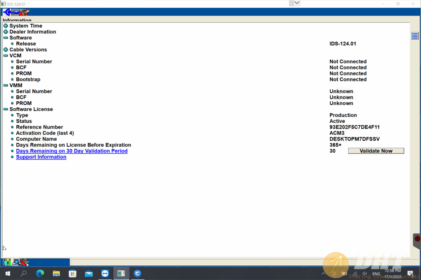
Task: Open the grid dropdown arrow in the title bar
Action: [297, 3]
